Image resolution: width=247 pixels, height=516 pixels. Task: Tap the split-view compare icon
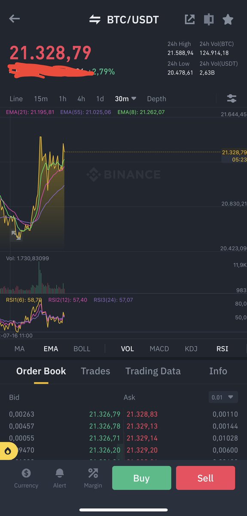click(209, 19)
